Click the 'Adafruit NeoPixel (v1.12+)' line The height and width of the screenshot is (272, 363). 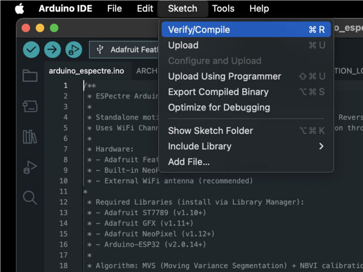click(x=150, y=234)
